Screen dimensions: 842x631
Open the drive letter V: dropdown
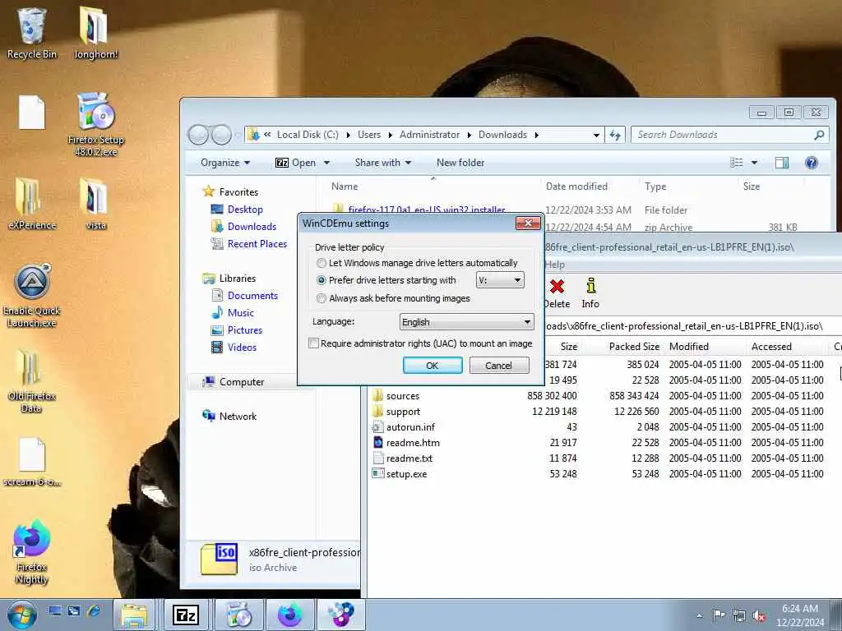500,280
